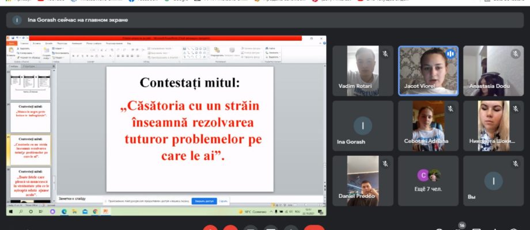Click Reset (Восстановить) in slides group
The width and height of the screenshot is (530, 230).
60,53
